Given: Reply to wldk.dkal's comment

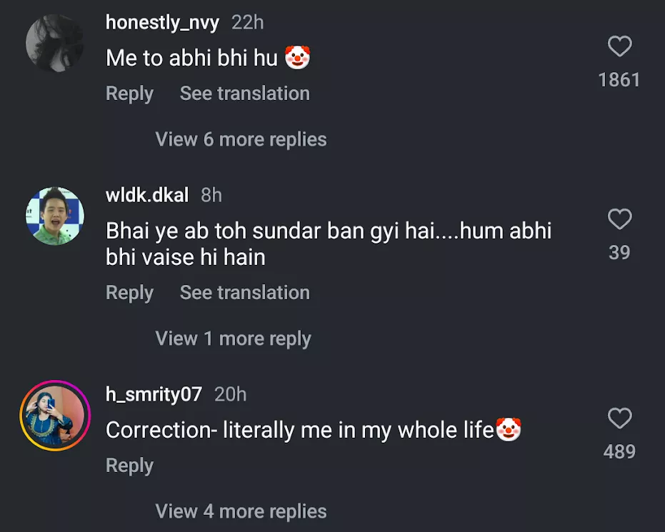Looking at the screenshot, I should 129,293.
